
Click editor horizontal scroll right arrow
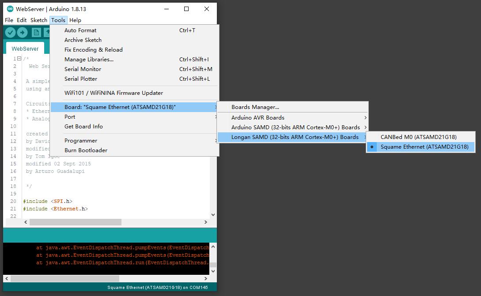[x=205, y=222]
